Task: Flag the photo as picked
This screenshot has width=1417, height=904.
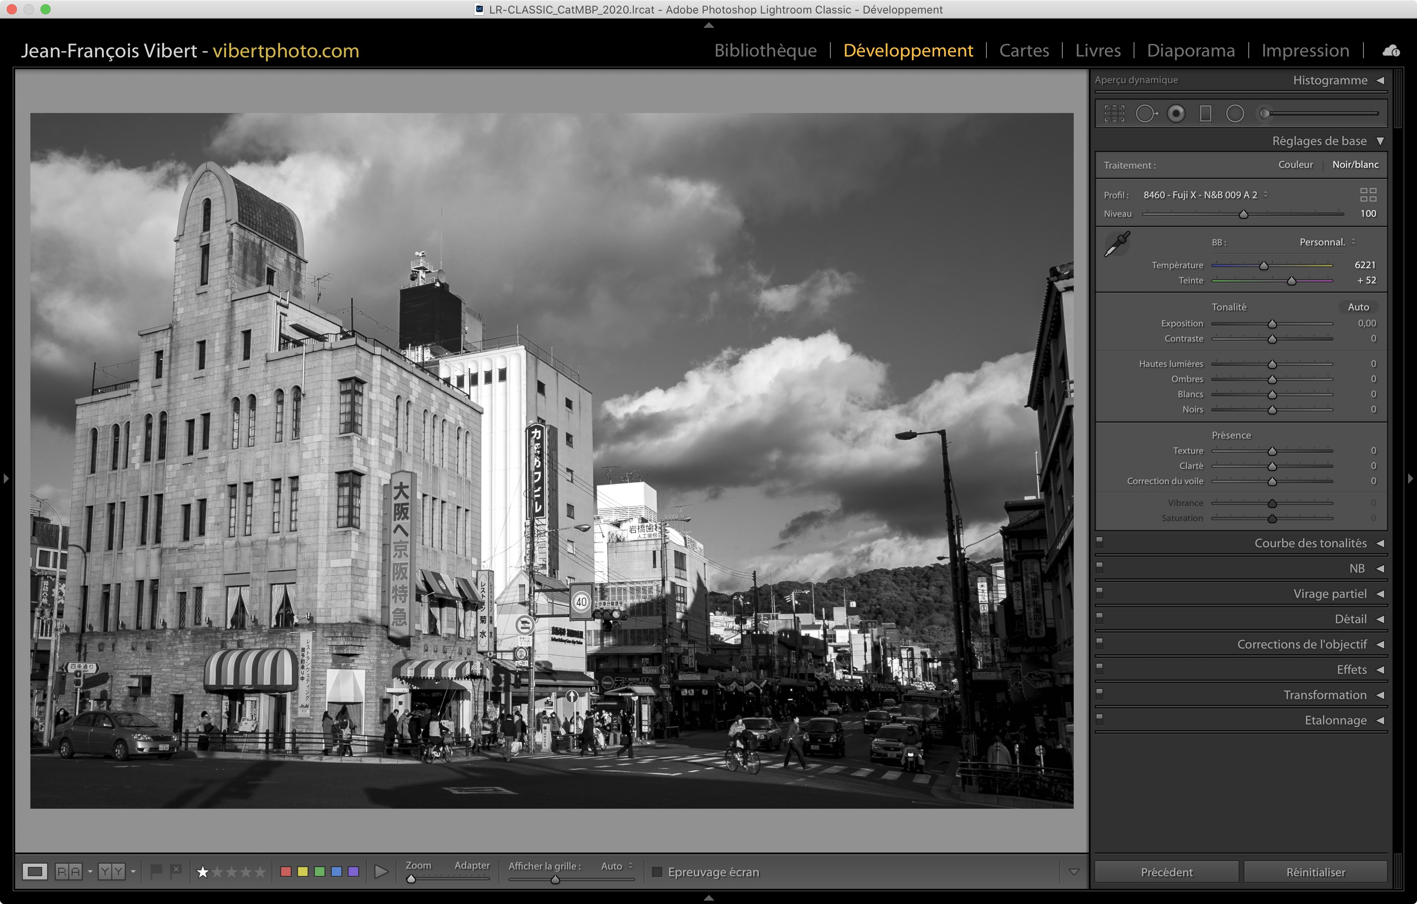Action: (x=156, y=871)
